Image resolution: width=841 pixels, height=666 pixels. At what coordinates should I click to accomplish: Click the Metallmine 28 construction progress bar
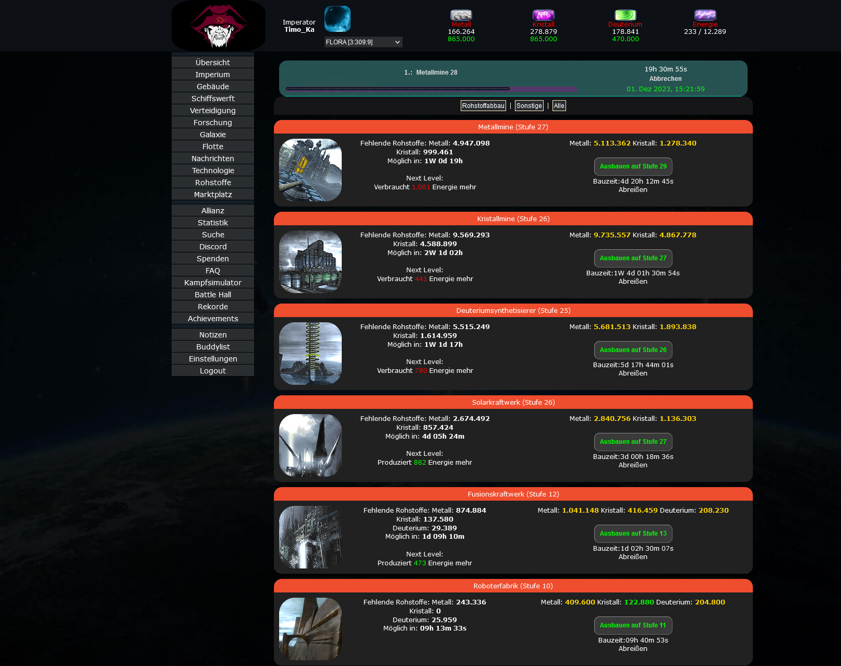[x=431, y=89]
